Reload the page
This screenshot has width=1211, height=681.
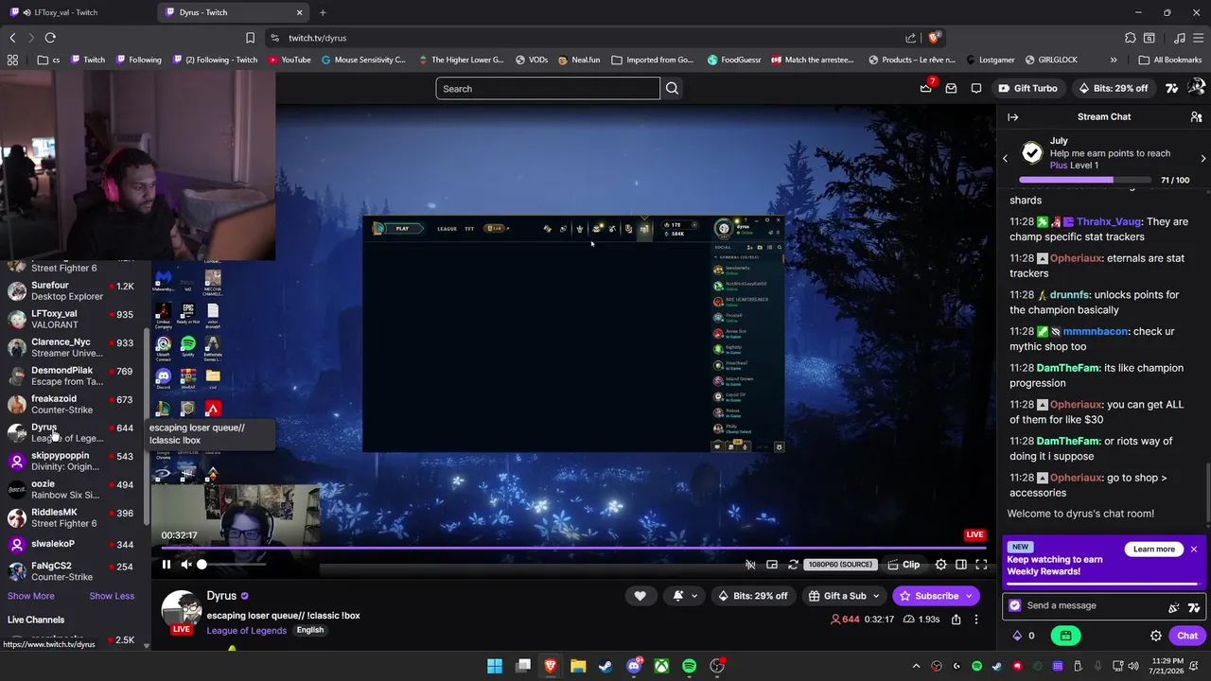pos(50,38)
